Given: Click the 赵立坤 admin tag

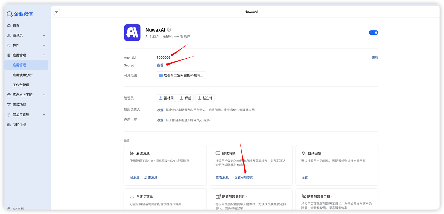Looking at the screenshot, I should click(205, 98).
